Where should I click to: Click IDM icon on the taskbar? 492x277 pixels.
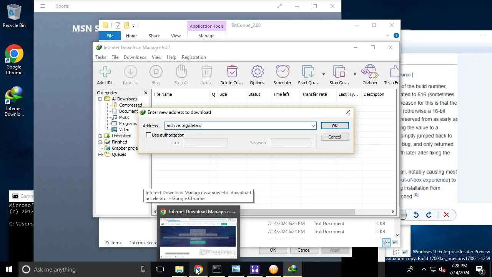[x=293, y=269]
